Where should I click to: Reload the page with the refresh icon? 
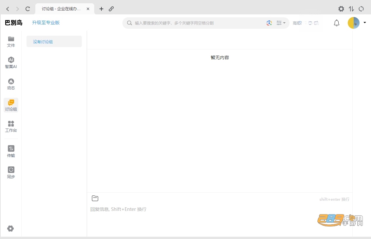click(28, 9)
